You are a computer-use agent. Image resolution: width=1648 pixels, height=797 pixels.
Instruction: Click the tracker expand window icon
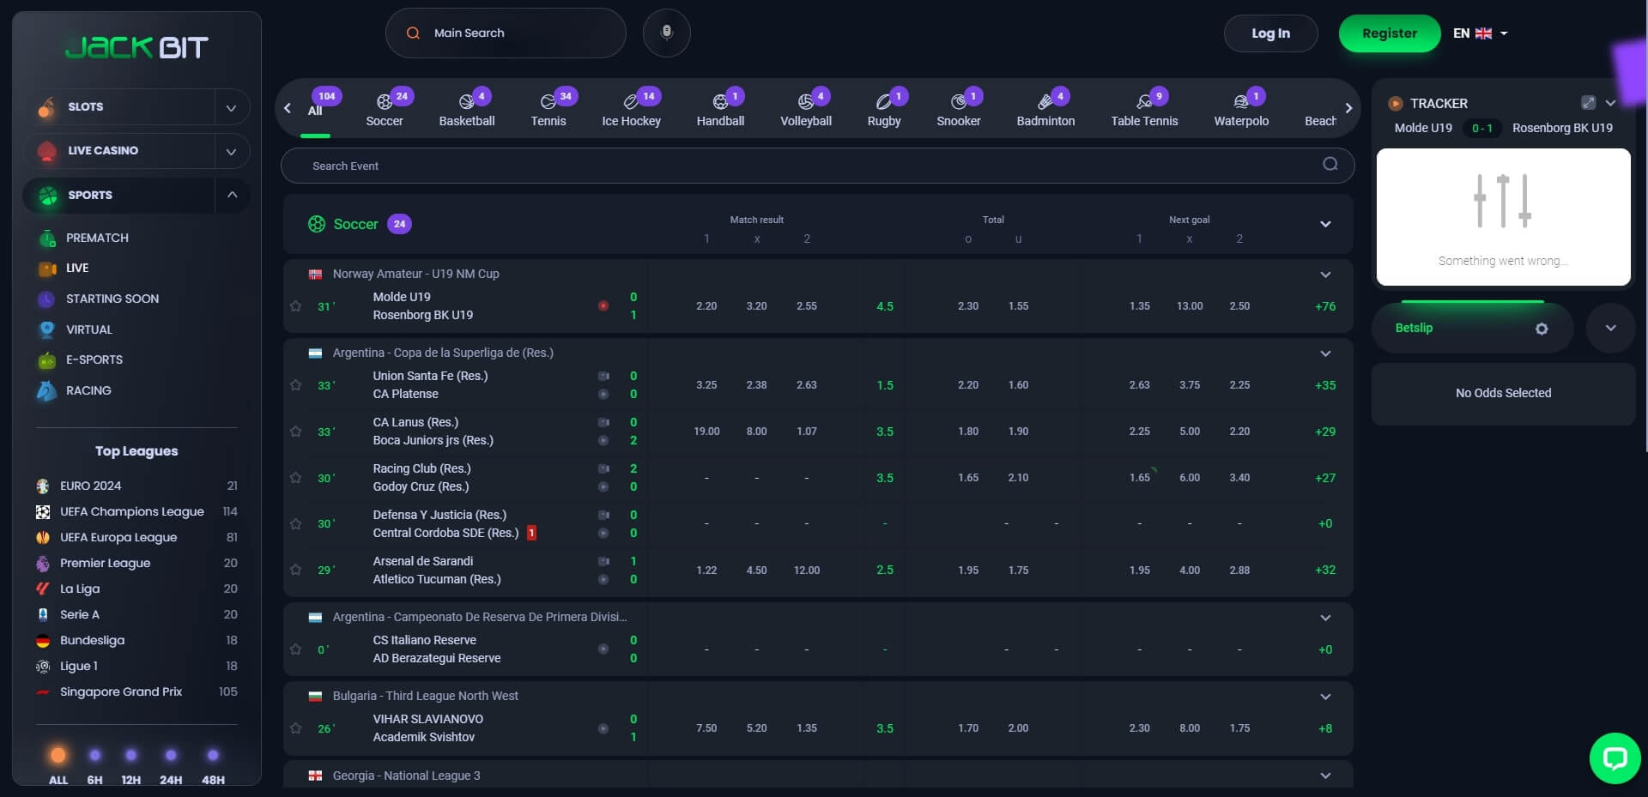coord(1588,103)
